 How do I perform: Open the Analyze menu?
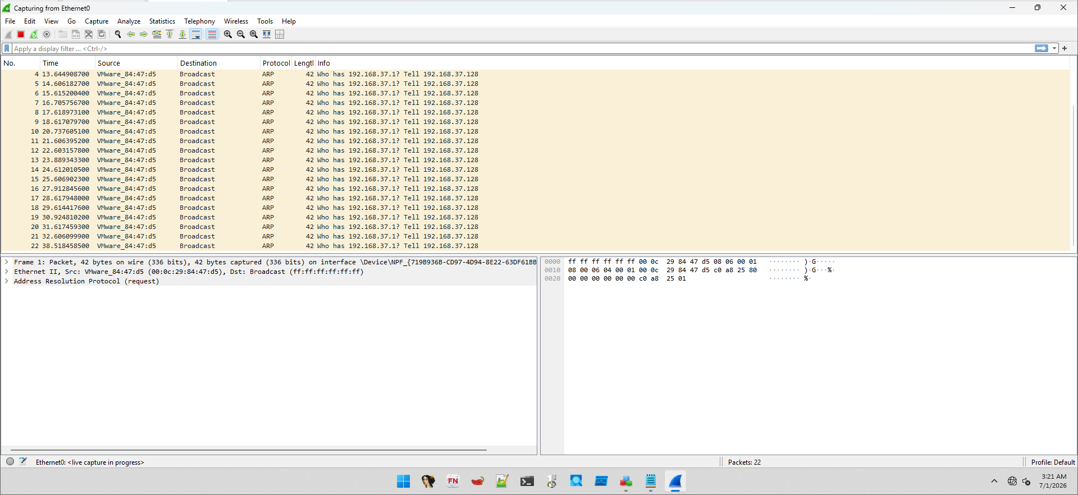pos(129,21)
